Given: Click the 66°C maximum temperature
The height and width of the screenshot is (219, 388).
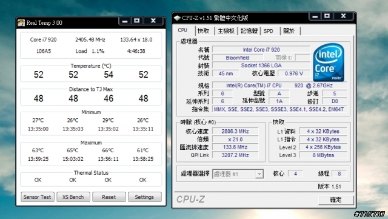Looking at the screenshot, I should [x=108, y=150].
